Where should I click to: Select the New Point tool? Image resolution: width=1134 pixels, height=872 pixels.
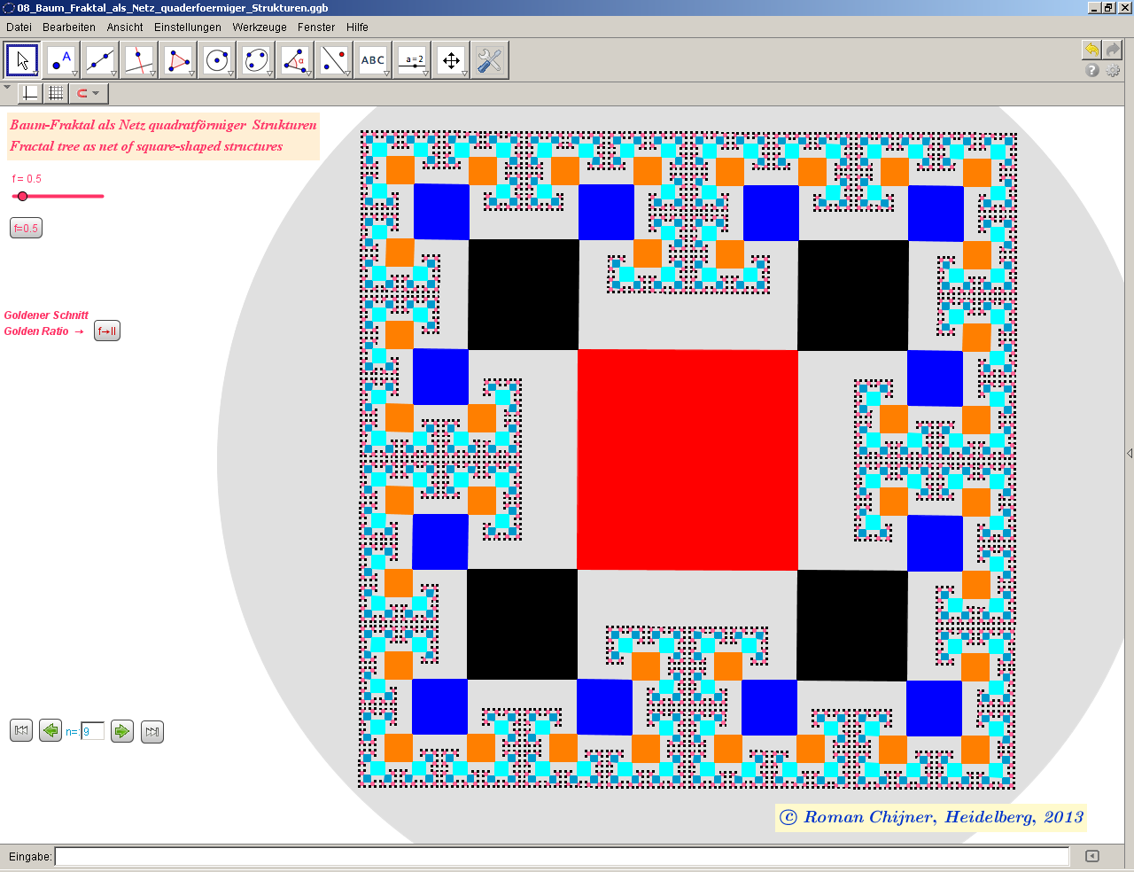click(x=61, y=60)
